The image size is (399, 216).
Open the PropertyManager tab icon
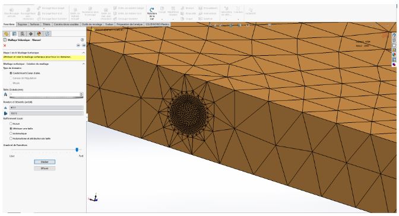click(14, 34)
